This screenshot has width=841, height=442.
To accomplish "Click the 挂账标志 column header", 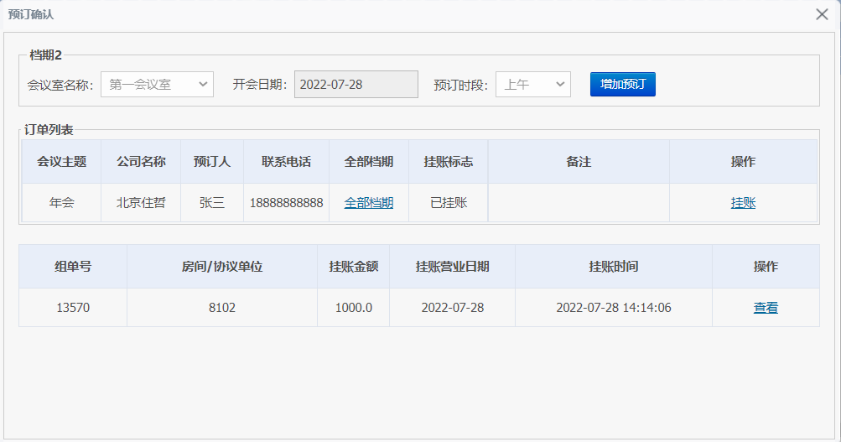I will [x=449, y=162].
